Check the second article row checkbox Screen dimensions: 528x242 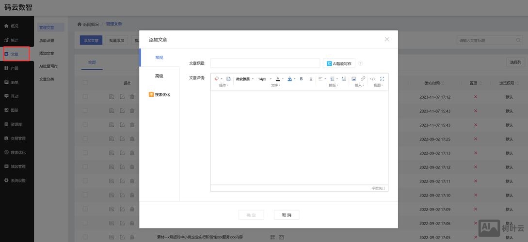tap(85, 111)
